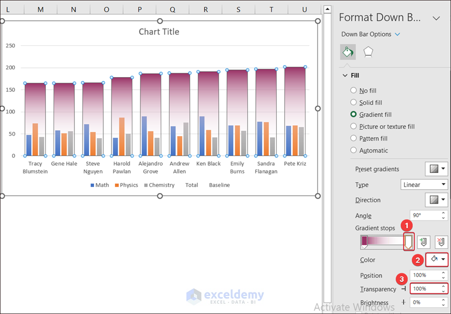This screenshot has width=451, height=314.
Task: Click the Tracy Blumstein axis label
Action: point(35,167)
